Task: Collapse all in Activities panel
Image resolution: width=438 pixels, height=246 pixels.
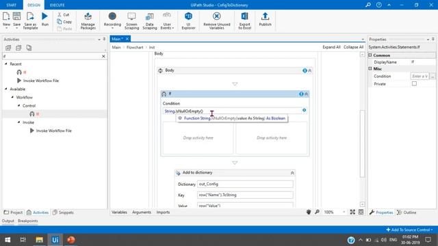Action: [18, 48]
